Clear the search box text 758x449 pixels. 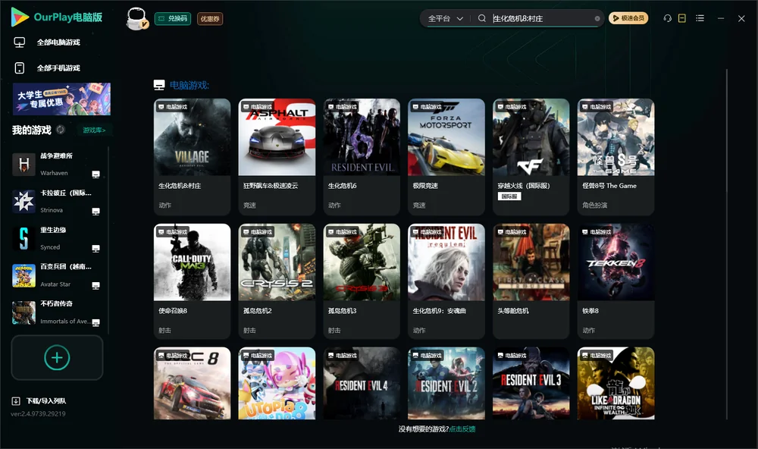597,18
